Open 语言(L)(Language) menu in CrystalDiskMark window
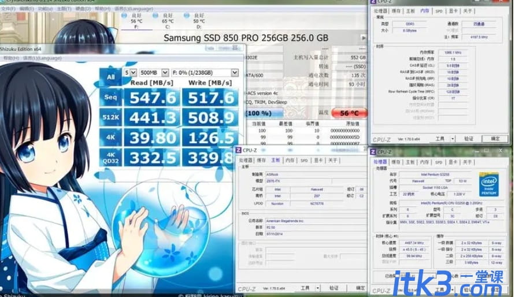Viewport: 515px width, 297px height. (x=42, y=58)
